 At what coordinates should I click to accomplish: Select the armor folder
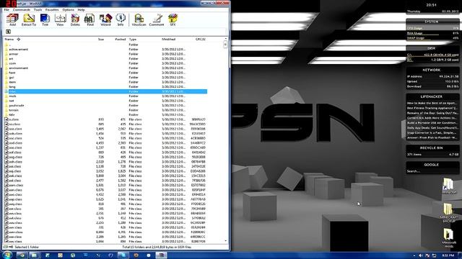coord(105,54)
